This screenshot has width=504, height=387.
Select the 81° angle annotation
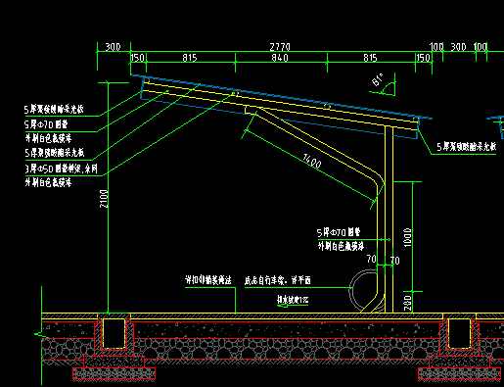coord(378,80)
